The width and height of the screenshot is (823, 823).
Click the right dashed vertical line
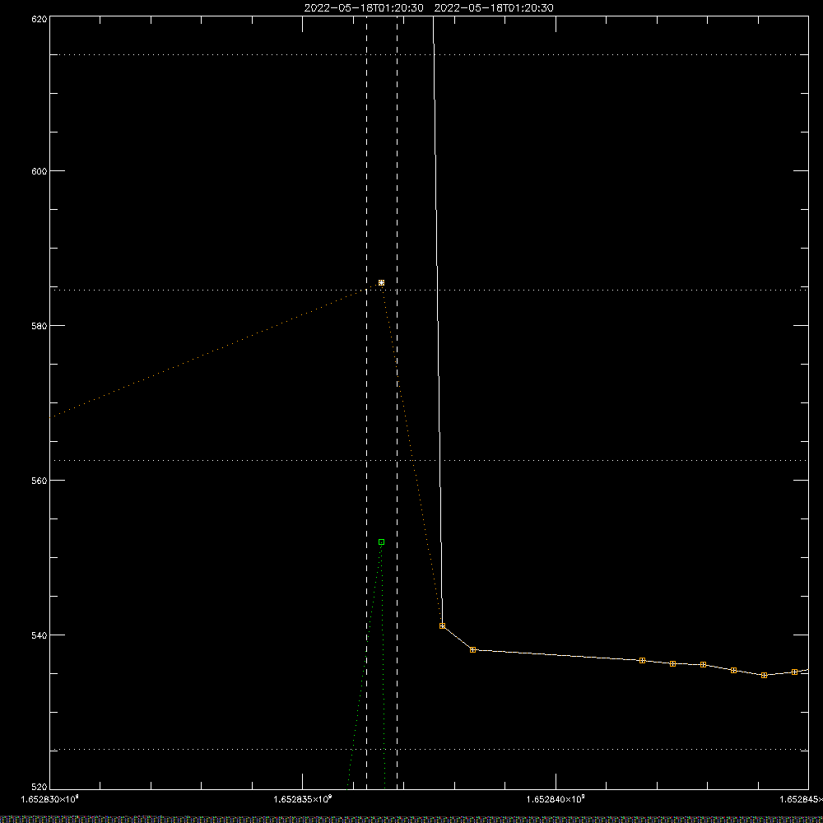pyautogui.click(x=397, y=402)
